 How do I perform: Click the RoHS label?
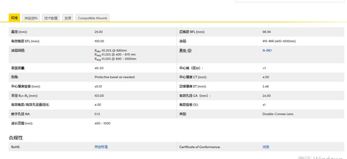[x=15, y=147]
